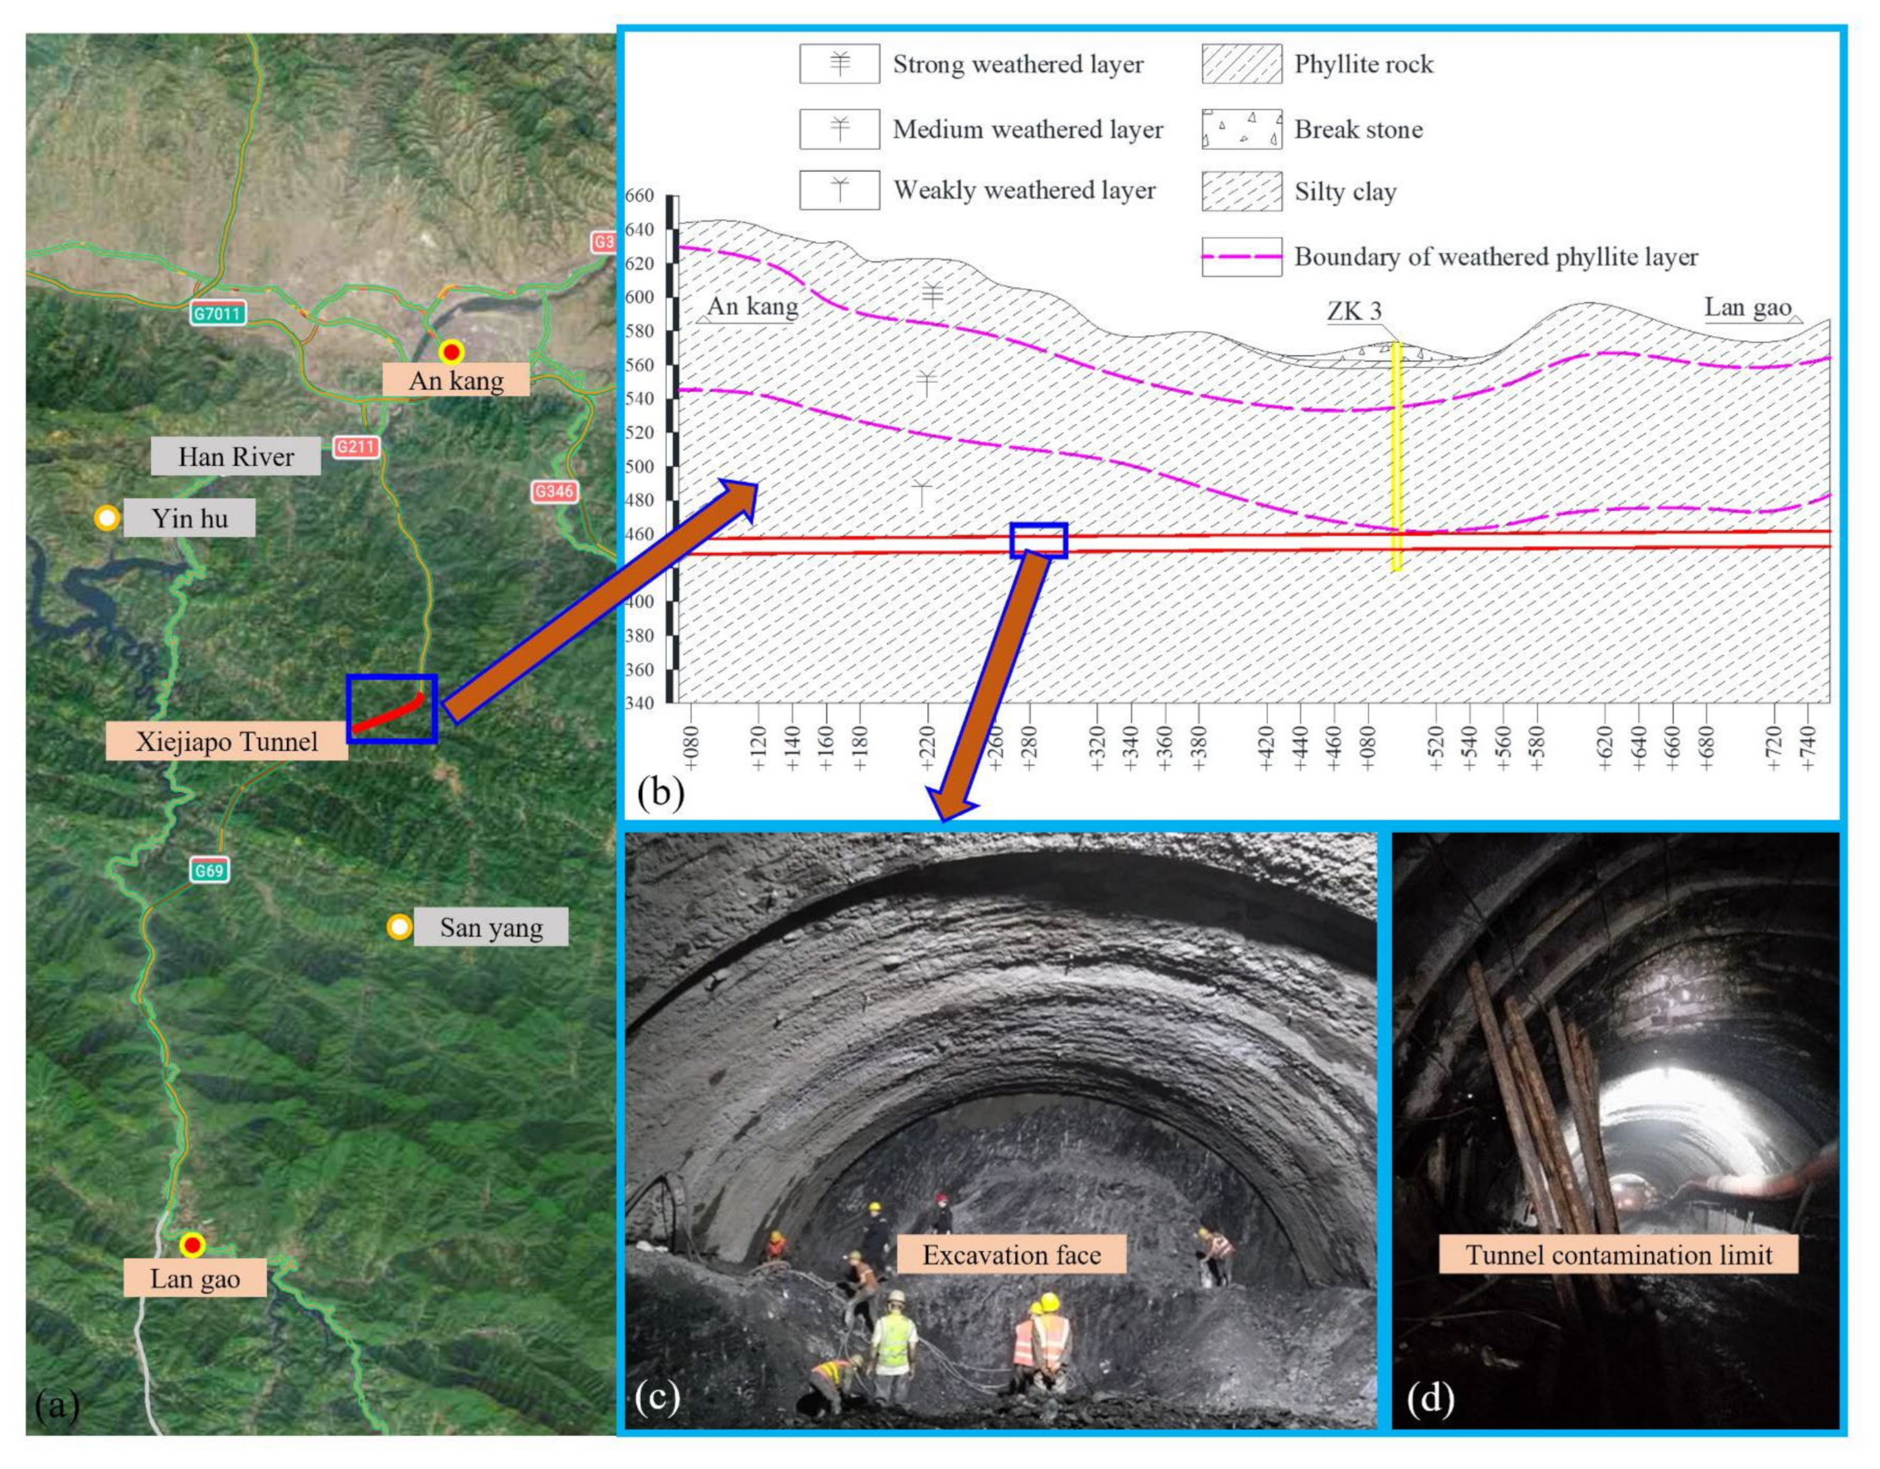
Task: Click the Yin hu yellow location marker
Action: (108, 518)
